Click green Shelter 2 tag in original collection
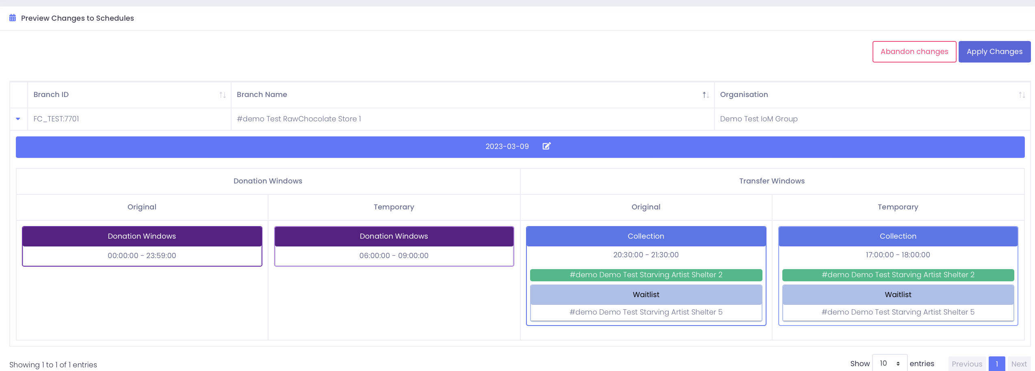The image size is (1035, 371). tap(645, 275)
